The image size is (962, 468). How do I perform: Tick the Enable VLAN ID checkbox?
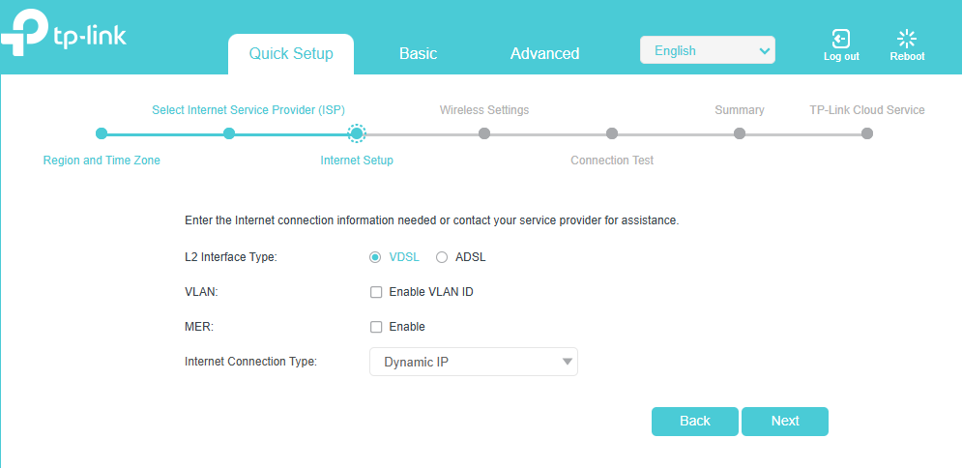coord(376,293)
